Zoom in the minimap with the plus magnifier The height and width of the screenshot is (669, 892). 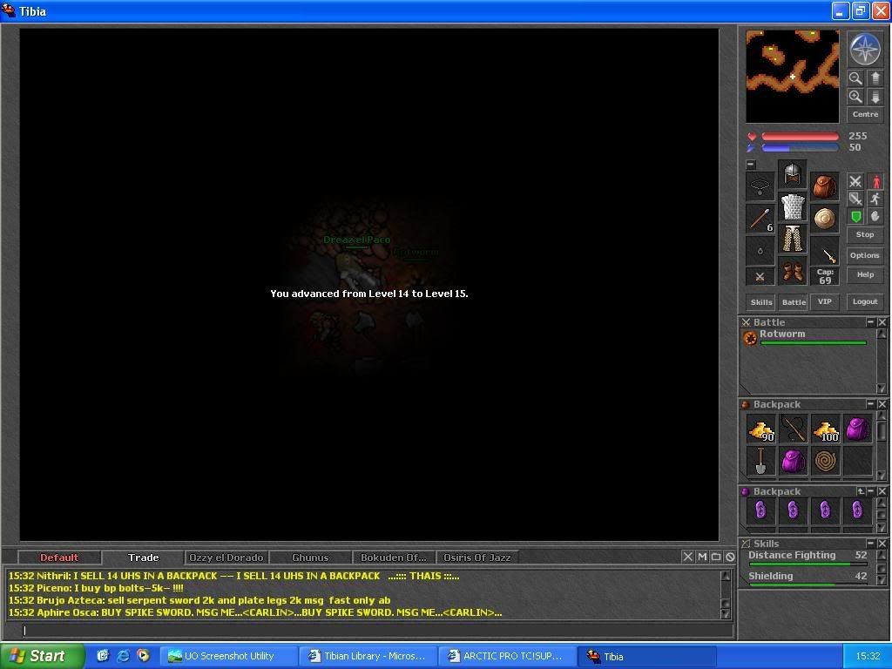tap(855, 97)
